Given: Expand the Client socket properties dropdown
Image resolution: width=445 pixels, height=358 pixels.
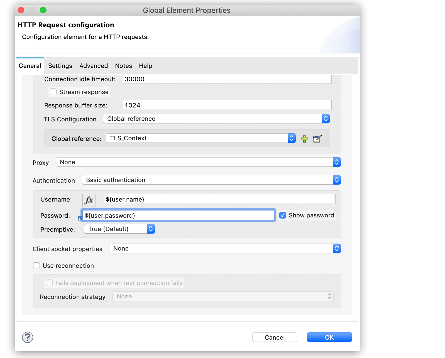Looking at the screenshot, I should (x=225, y=249).
